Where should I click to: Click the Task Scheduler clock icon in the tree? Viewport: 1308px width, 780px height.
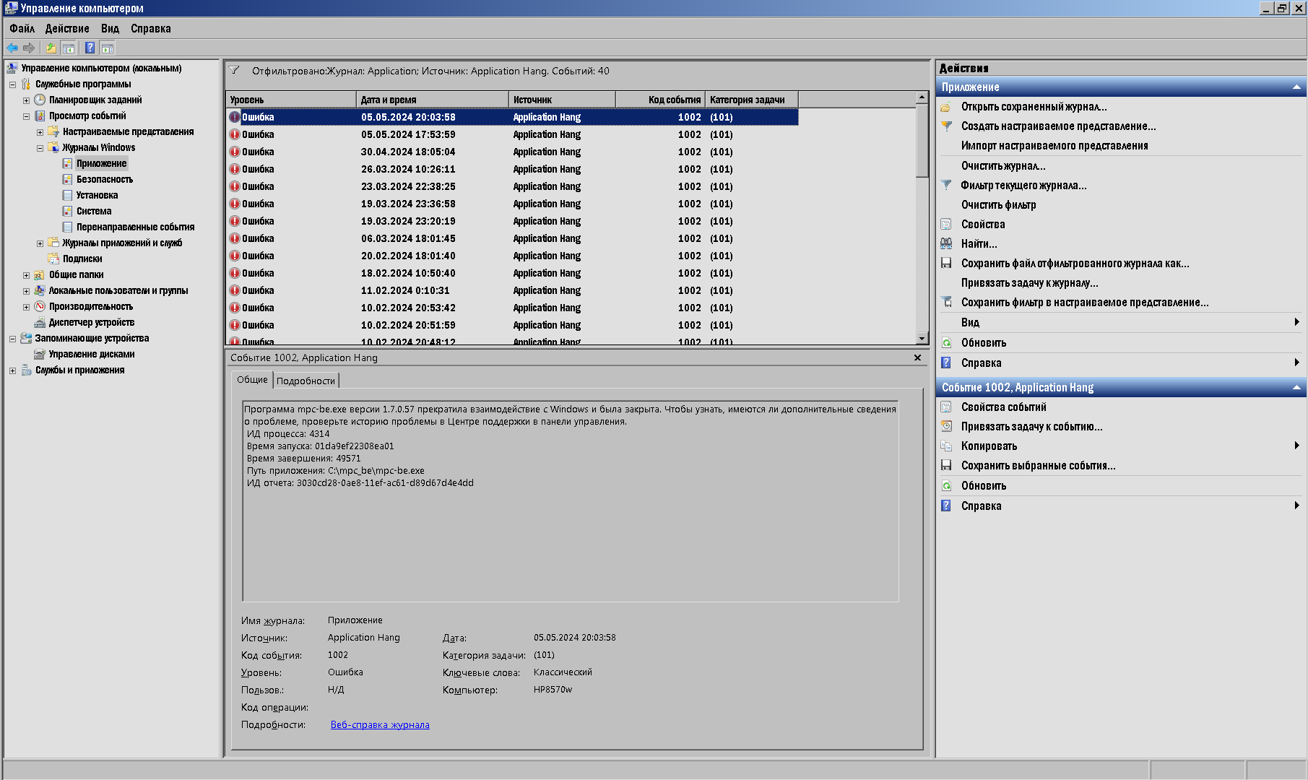(x=40, y=100)
